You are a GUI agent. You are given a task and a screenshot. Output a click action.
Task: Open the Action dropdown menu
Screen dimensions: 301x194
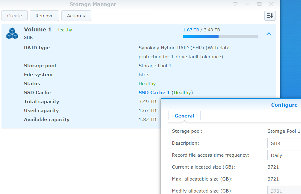(x=76, y=16)
